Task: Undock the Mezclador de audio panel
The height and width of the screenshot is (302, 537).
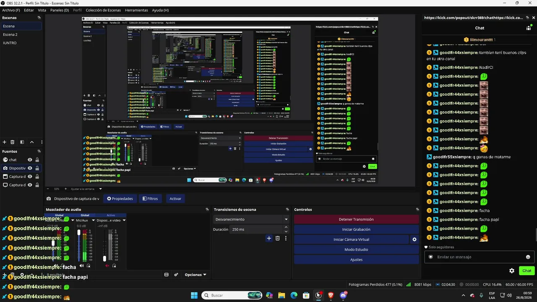Action: coord(207,209)
